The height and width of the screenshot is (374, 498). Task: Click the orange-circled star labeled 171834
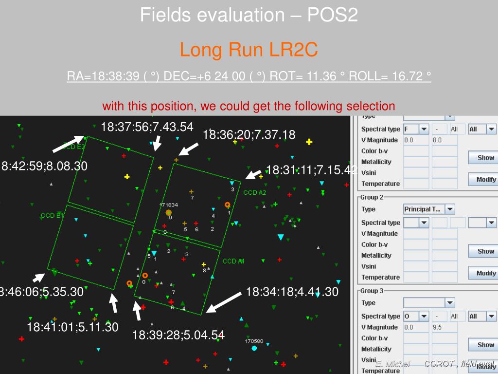(169, 212)
